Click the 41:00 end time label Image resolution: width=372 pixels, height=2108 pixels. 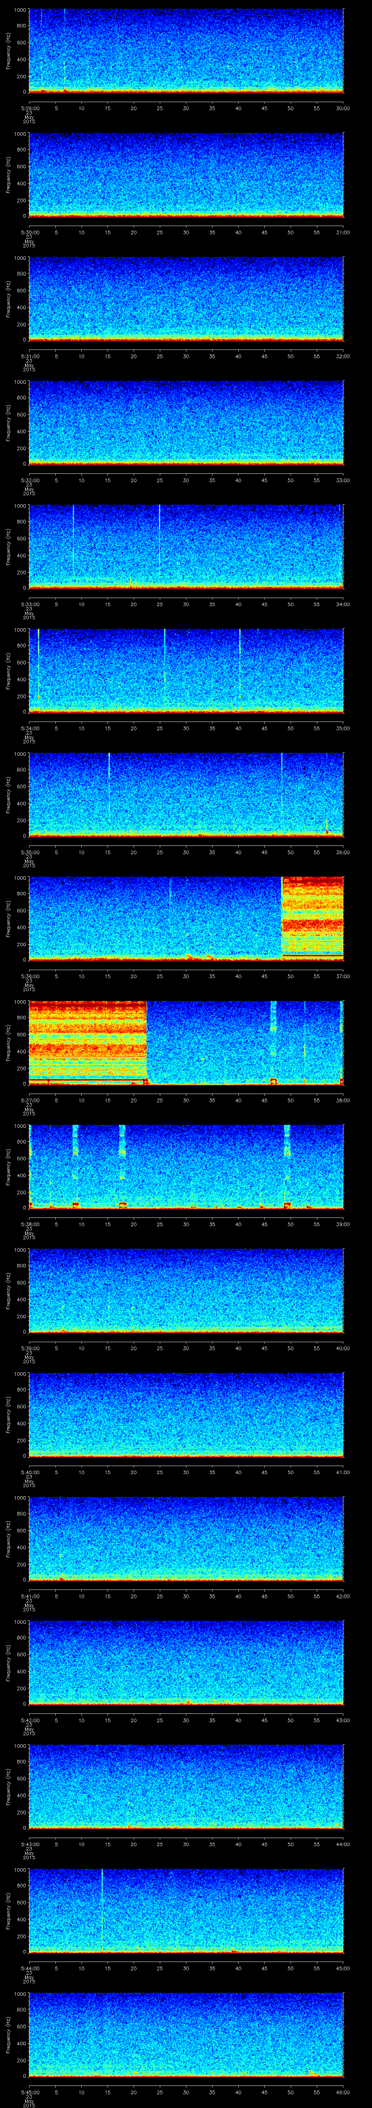pyautogui.click(x=343, y=1472)
